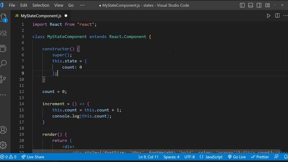Start server with Go Live

coord(237,157)
